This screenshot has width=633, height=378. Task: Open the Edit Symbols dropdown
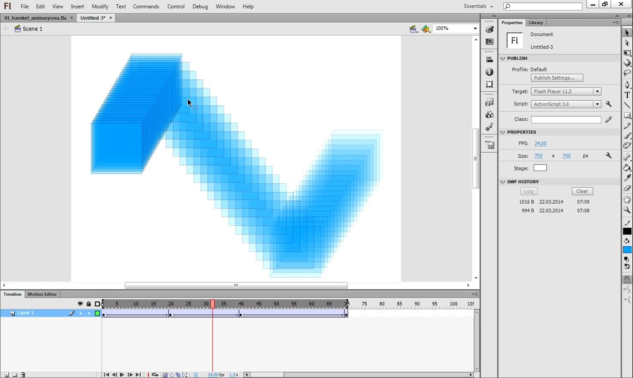(426, 29)
